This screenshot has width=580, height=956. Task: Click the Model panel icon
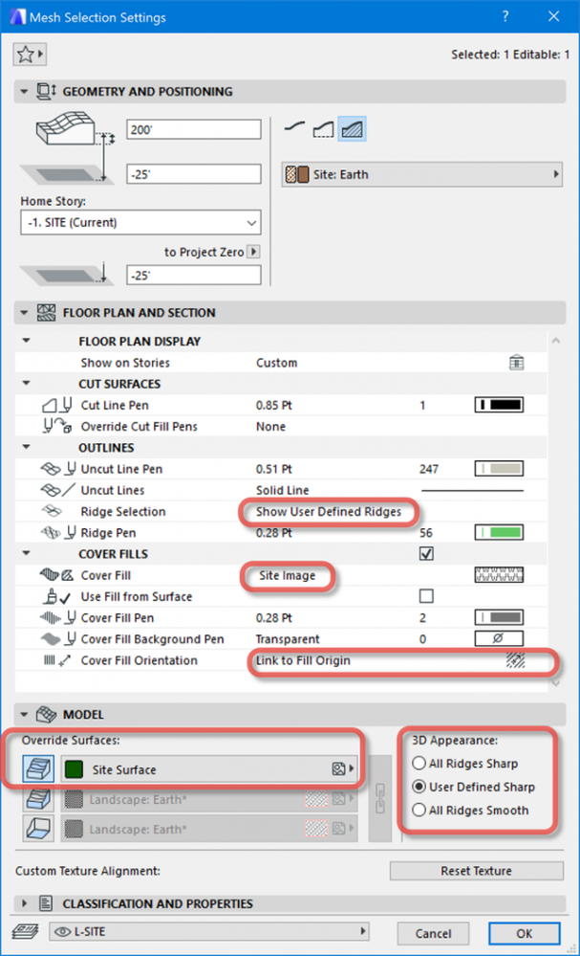coord(46,714)
